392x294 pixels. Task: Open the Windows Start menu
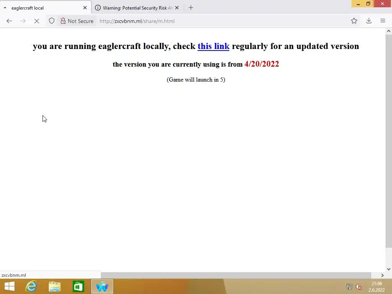(10, 286)
